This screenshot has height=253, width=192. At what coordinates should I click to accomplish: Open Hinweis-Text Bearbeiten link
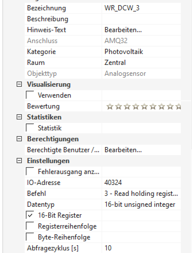point(123,30)
